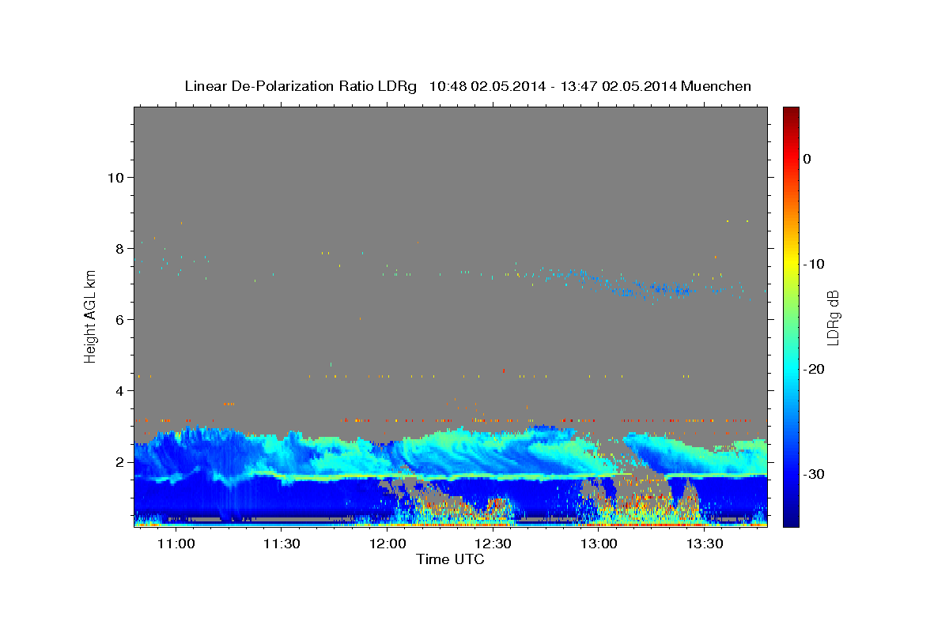Click the plot title 'Linear De-Polarization Ratio LDRg'
This screenshot has height=632, width=949.
coord(301,86)
